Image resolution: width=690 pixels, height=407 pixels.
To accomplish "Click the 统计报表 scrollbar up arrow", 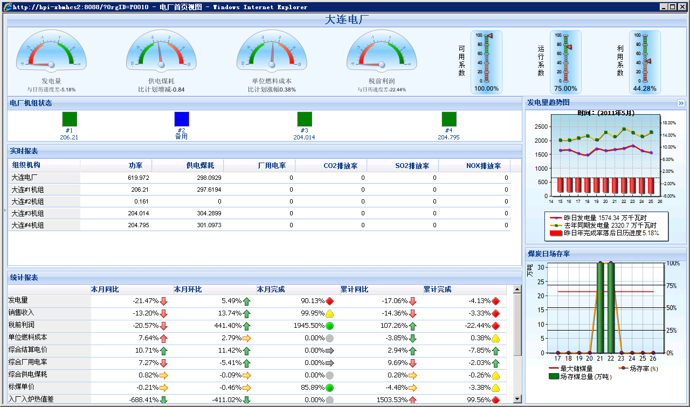I will (x=517, y=290).
